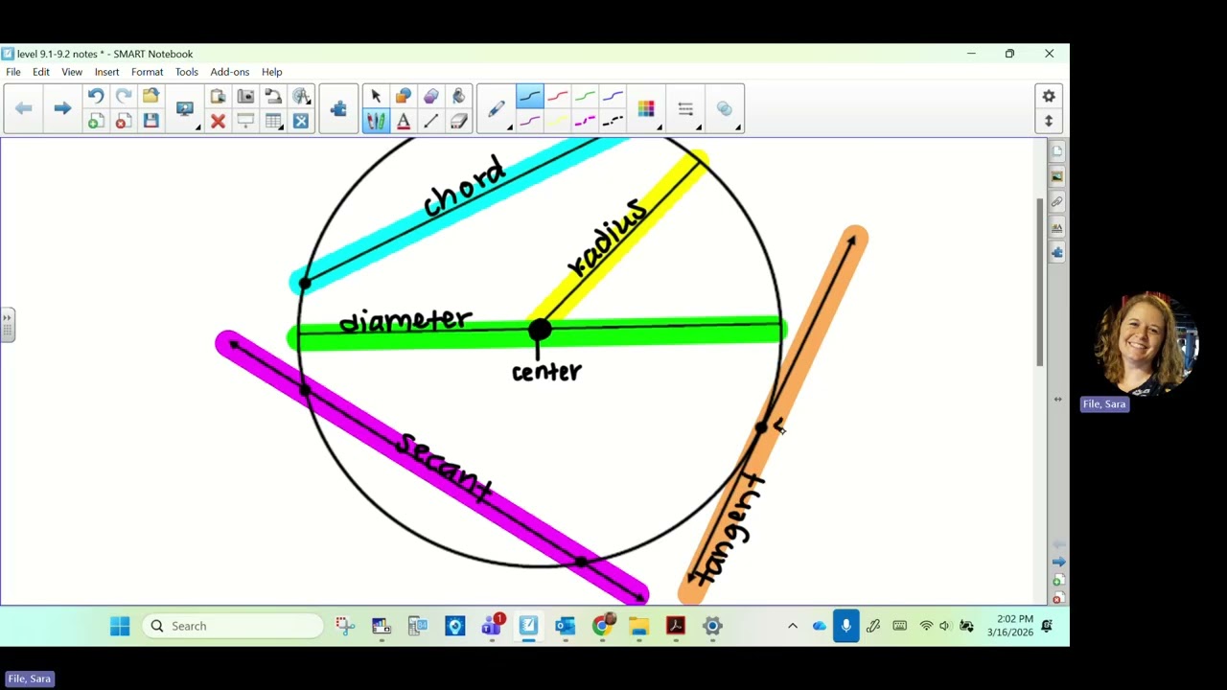Open the blue add-ons icon in the toolbar row
This screenshot has width=1227, height=690.
point(301,121)
